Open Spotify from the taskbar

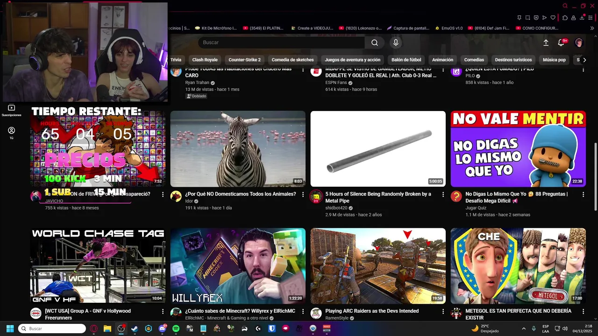click(176, 329)
